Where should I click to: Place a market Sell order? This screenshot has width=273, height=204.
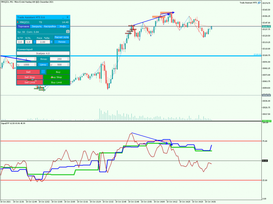(x=28, y=72)
